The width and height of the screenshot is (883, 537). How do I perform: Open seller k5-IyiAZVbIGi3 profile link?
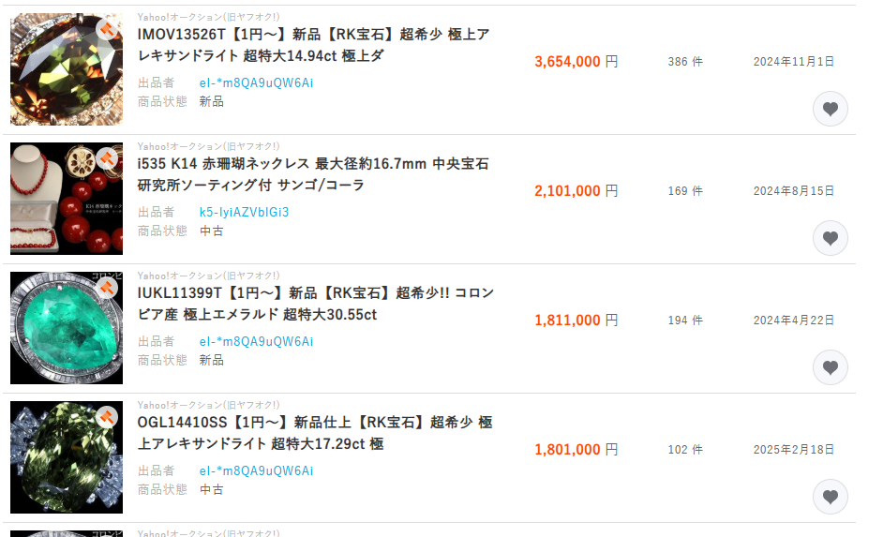[x=244, y=212]
